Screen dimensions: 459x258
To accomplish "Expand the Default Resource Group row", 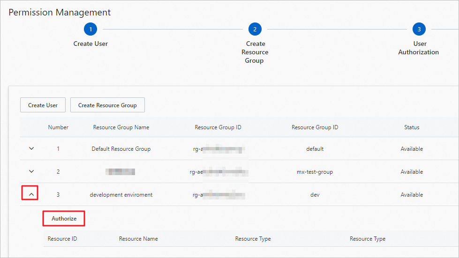I will [x=31, y=148].
